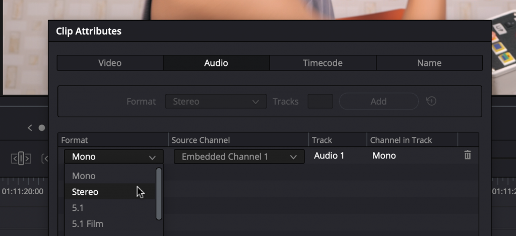Screen dimensions: 516x236
Task: Click the reset icon beside the Add button
Action: pos(431,101)
